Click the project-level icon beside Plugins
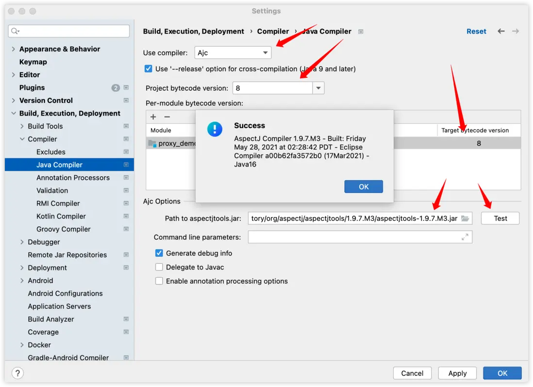Screen dimensions: 533x387 coord(126,88)
